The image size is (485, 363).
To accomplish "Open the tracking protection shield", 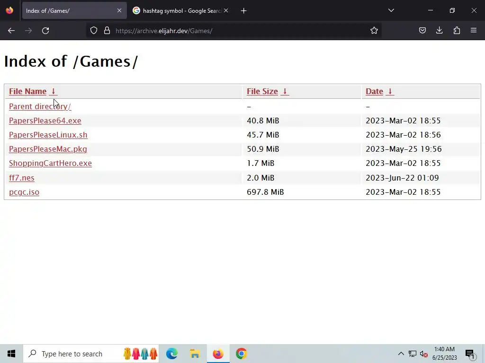I will tap(94, 31).
